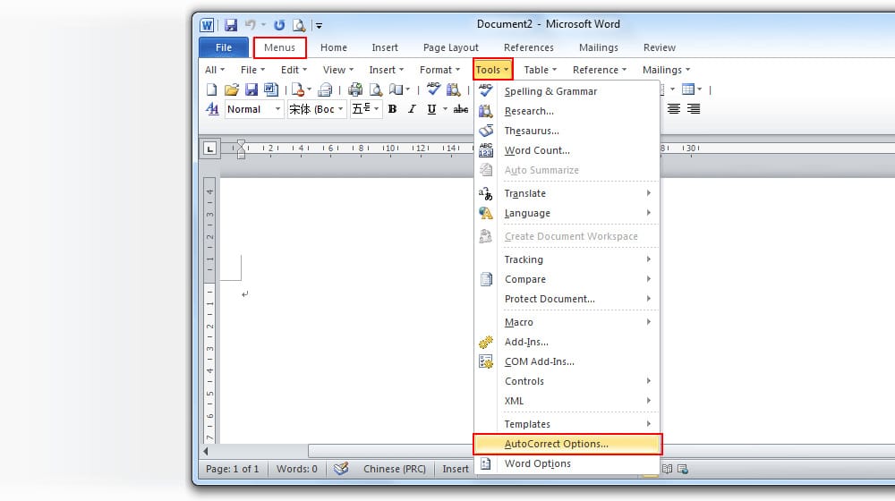Select AutoCorrect Options... menu item
This screenshot has width=895, height=501.
point(567,444)
